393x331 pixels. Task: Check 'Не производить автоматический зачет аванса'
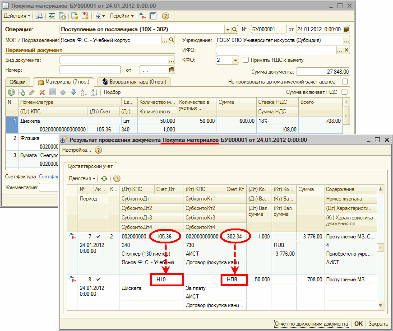345,82
